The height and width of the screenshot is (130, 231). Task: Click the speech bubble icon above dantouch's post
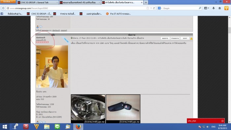tap(41, 27)
